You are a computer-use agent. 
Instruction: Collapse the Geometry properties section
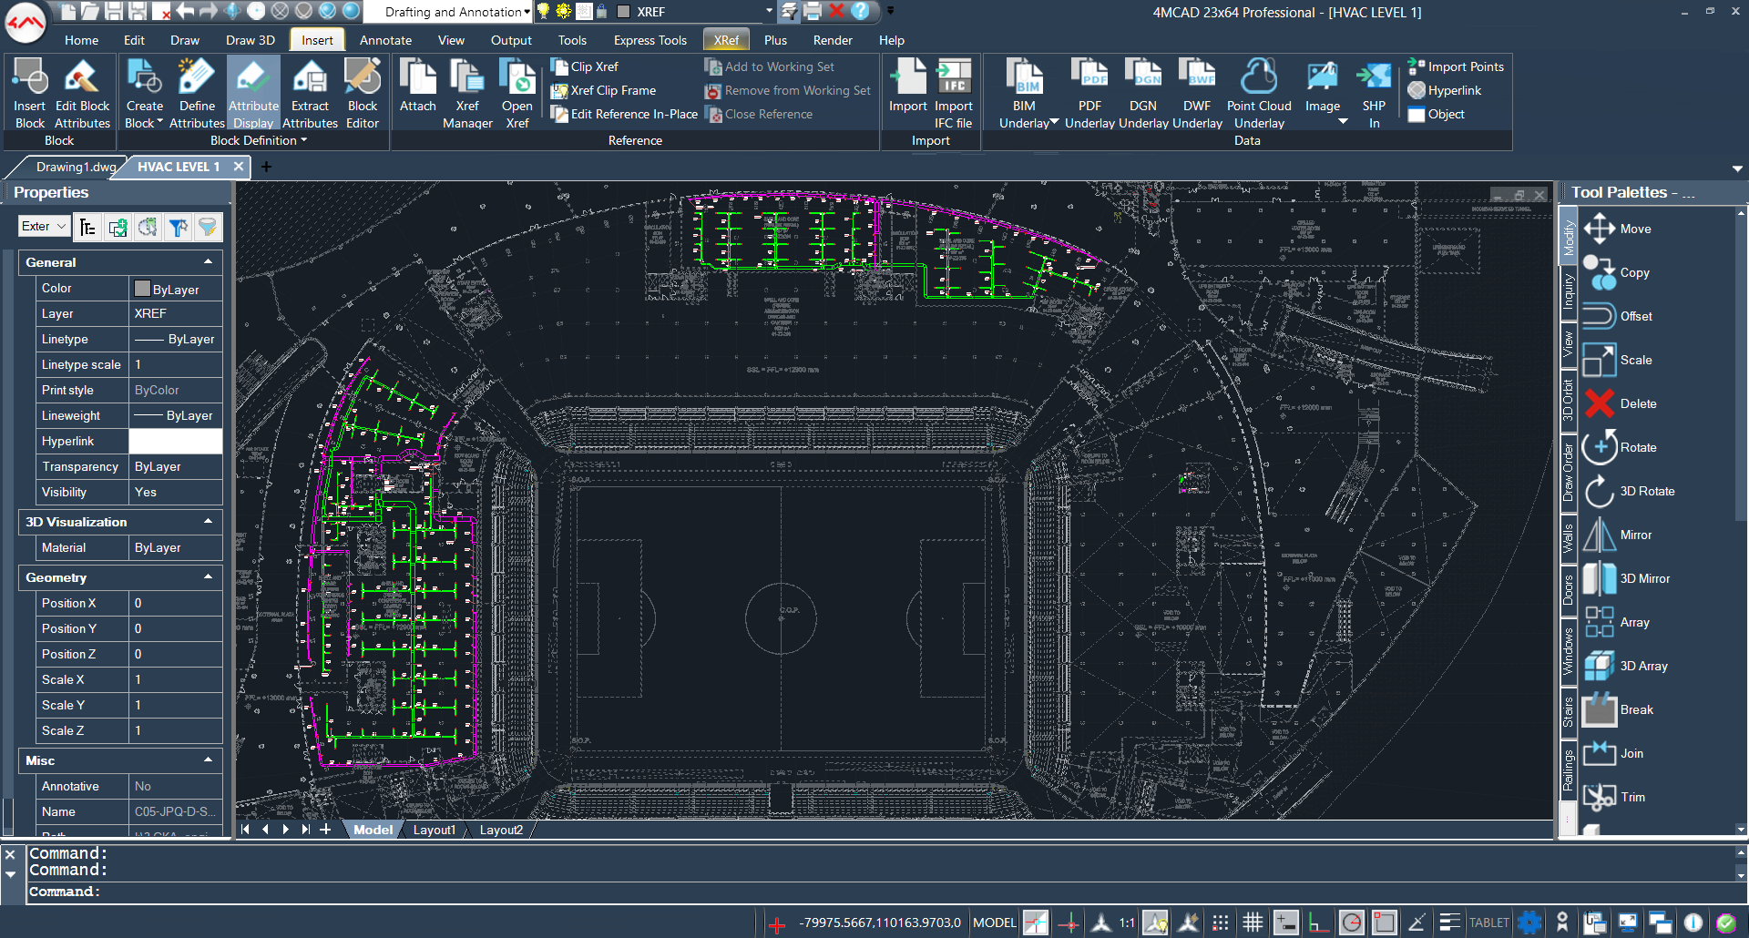pos(208,577)
